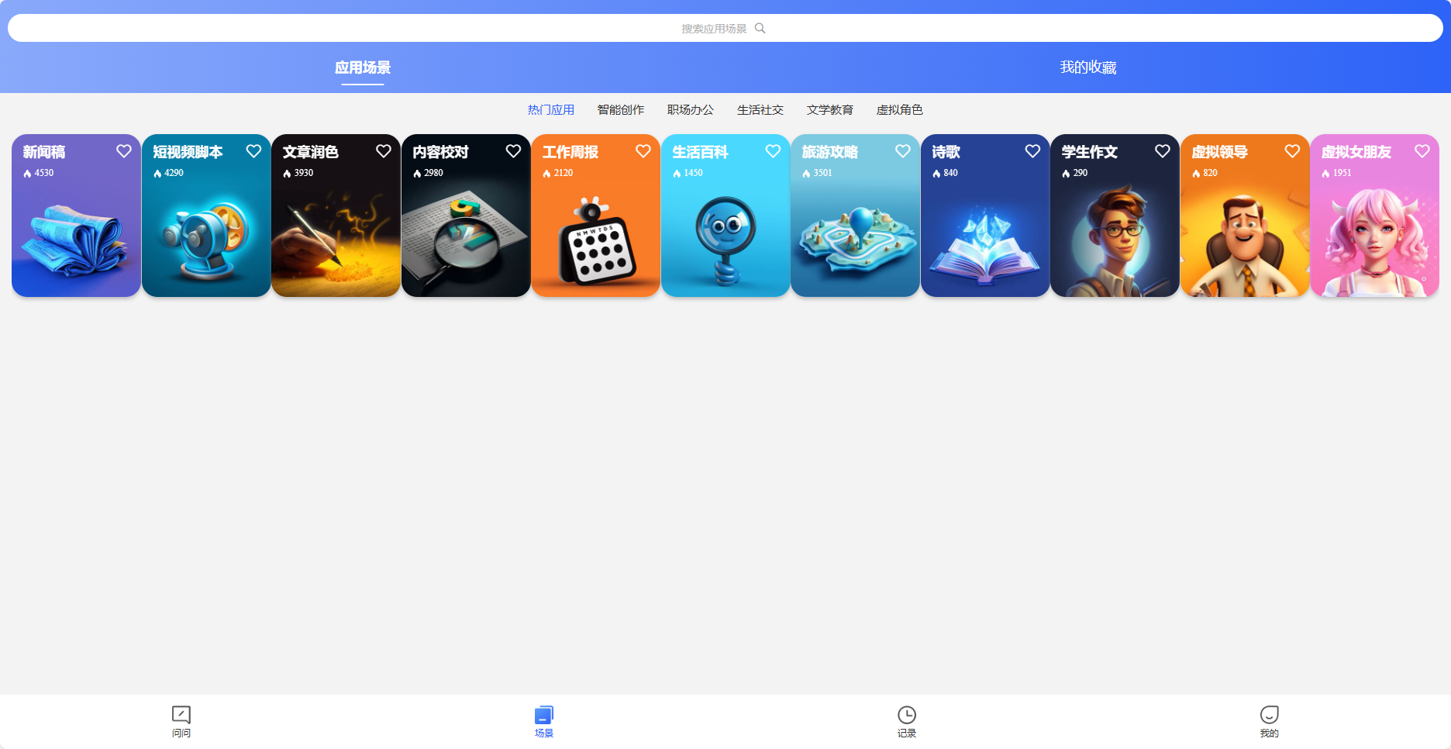The width and height of the screenshot is (1451, 749).
Task: Filter by 智能创作 category
Action: (x=620, y=110)
